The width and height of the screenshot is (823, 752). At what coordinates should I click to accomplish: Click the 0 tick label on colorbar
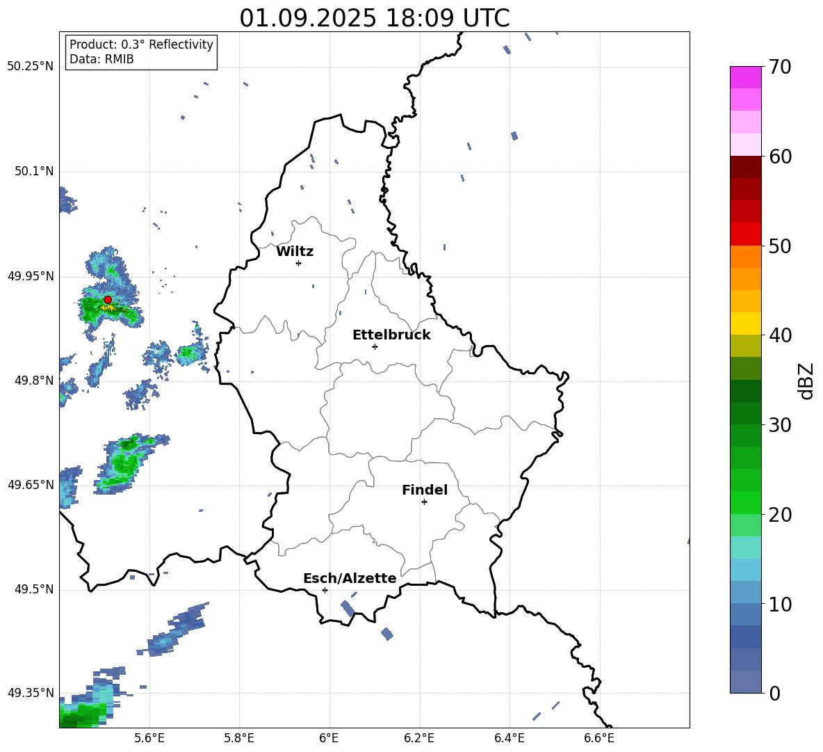point(774,694)
